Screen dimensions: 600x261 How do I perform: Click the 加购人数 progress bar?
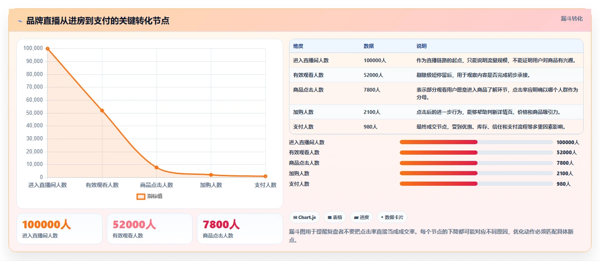pos(476,173)
